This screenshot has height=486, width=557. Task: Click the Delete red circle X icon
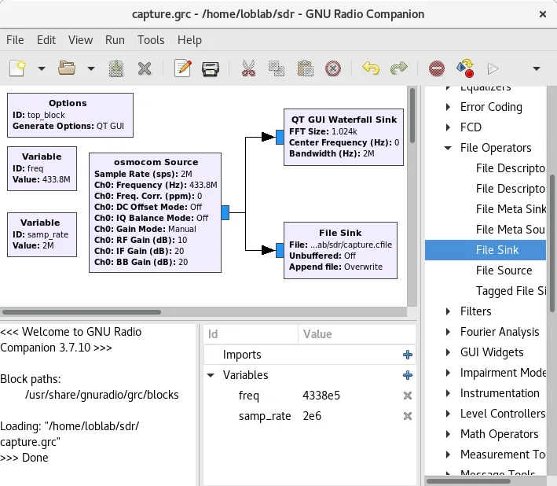click(x=333, y=68)
